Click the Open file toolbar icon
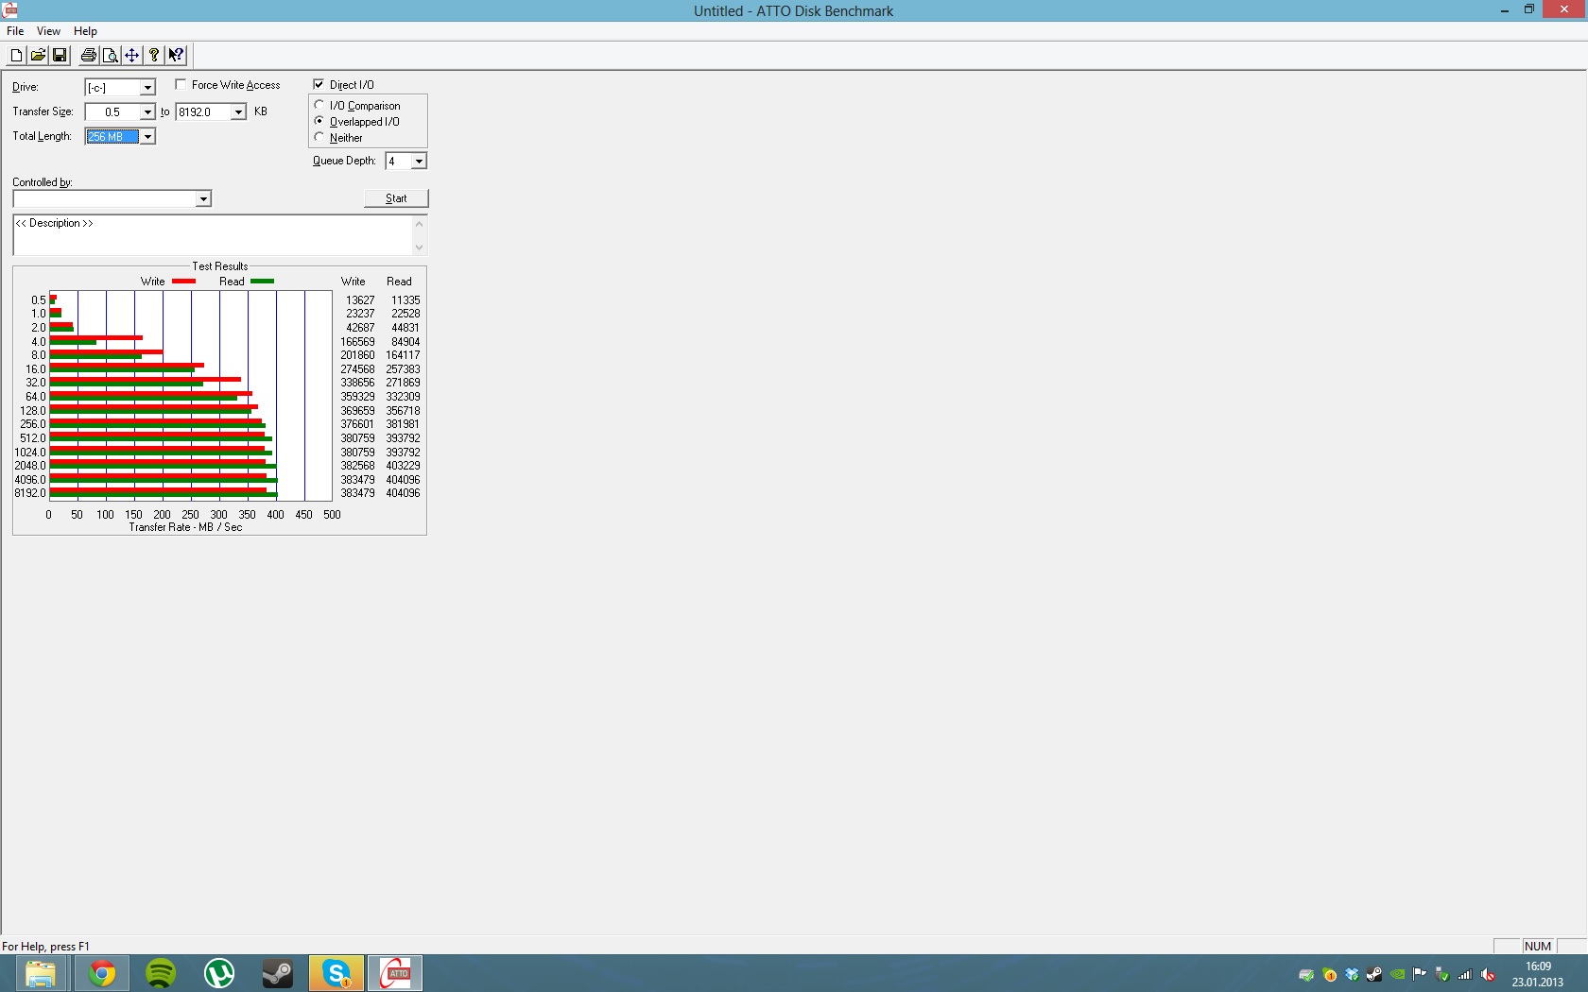The height and width of the screenshot is (992, 1588). pos(38,56)
